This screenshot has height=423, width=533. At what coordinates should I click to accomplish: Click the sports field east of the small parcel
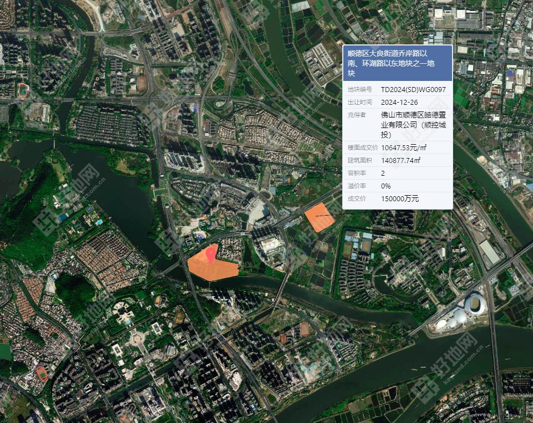pyautogui.click(x=347, y=250)
